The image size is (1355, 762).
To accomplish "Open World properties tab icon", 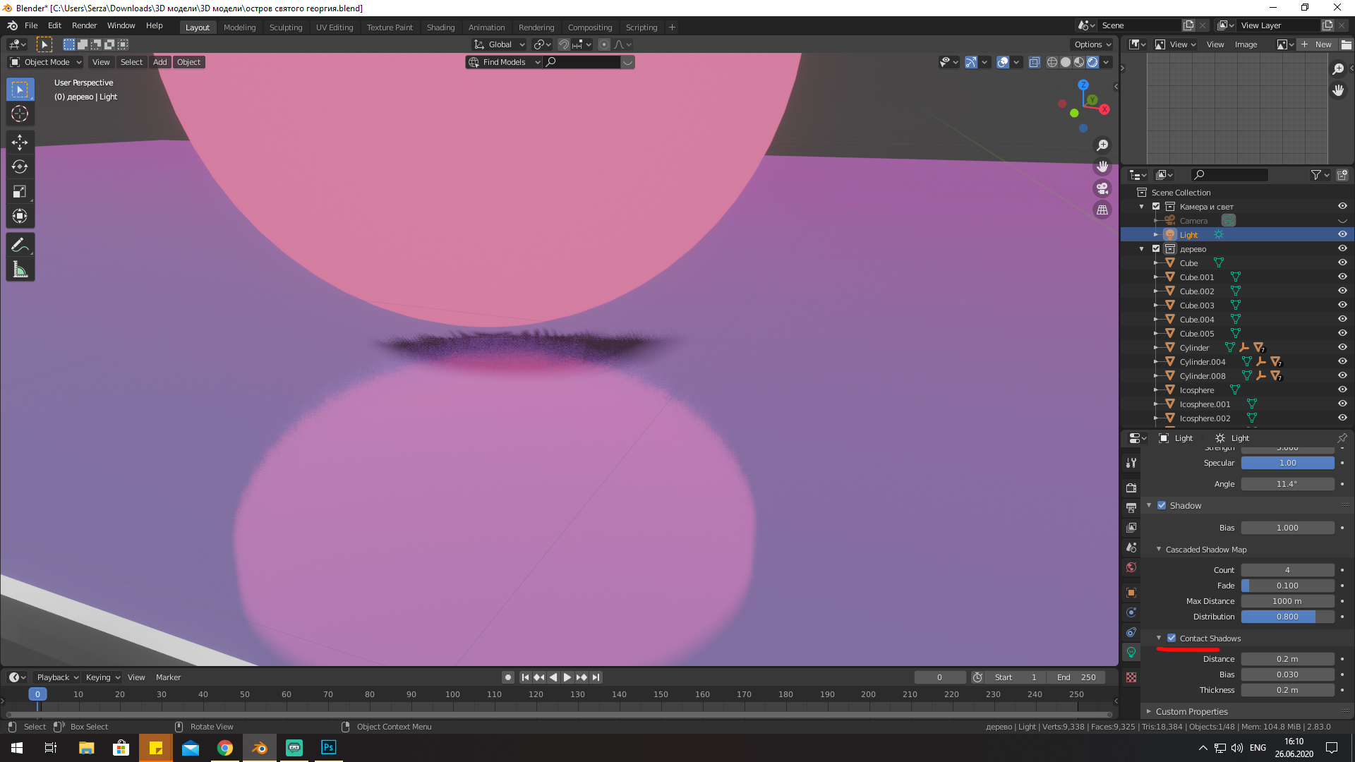I will (x=1131, y=567).
